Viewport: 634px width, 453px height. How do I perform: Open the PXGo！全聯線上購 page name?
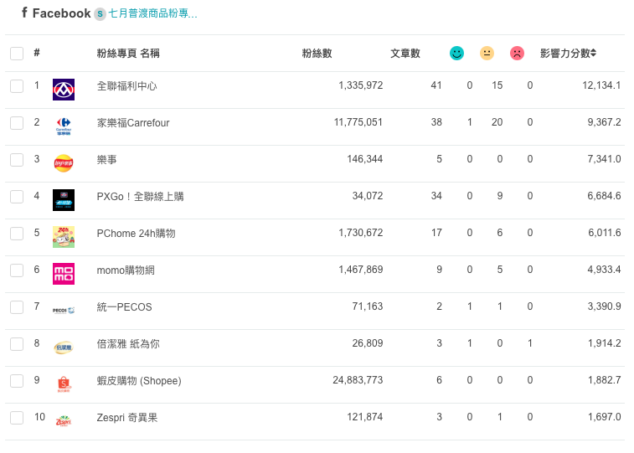pyautogui.click(x=140, y=197)
